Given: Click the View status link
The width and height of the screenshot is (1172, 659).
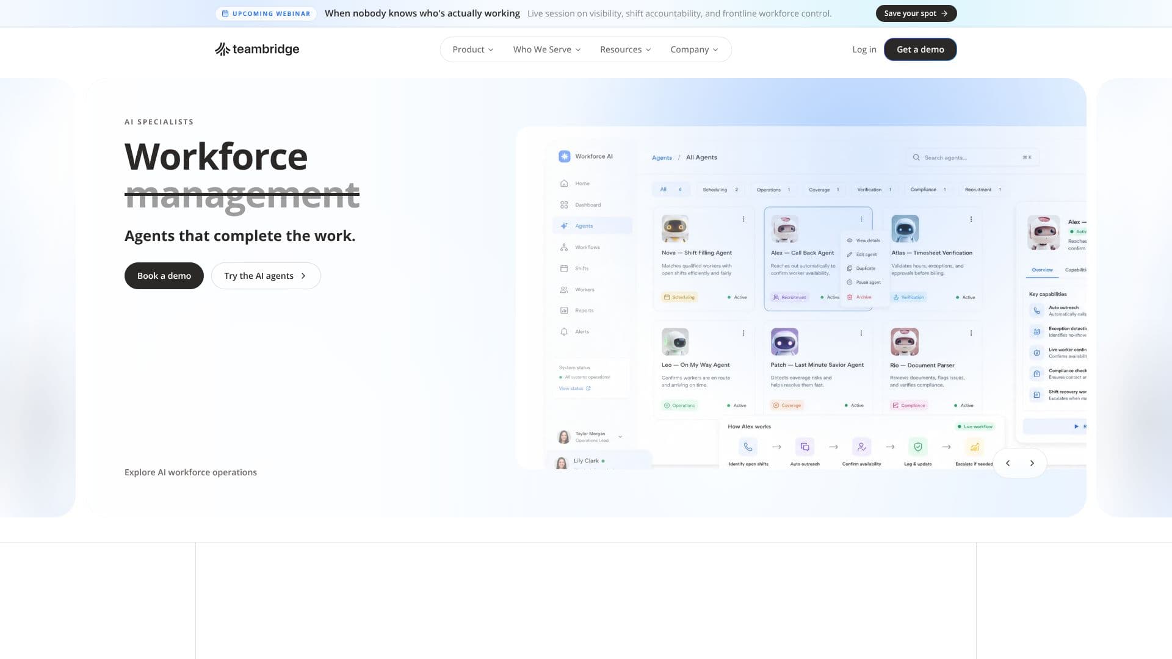Looking at the screenshot, I should point(574,389).
